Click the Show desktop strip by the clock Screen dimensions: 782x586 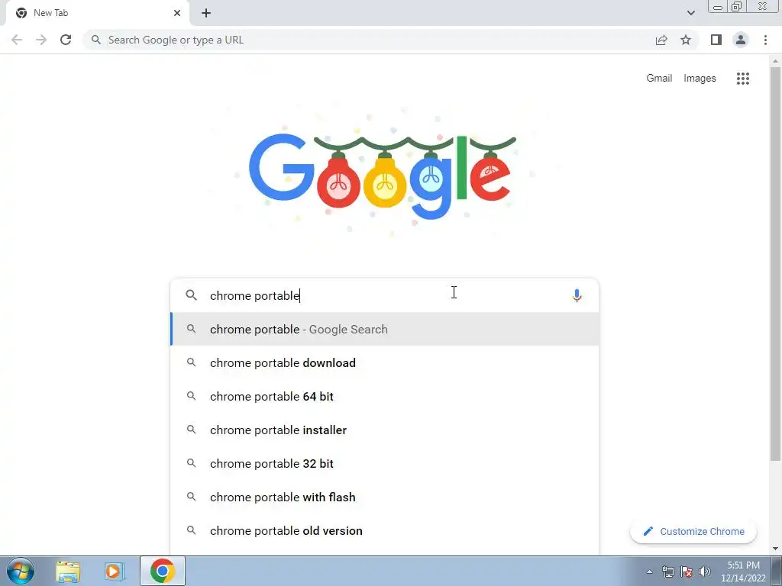click(776, 571)
